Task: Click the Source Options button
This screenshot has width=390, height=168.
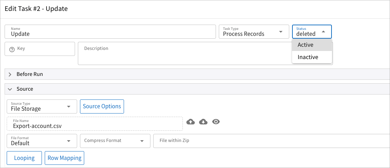Action: pyautogui.click(x=102, y=106)
